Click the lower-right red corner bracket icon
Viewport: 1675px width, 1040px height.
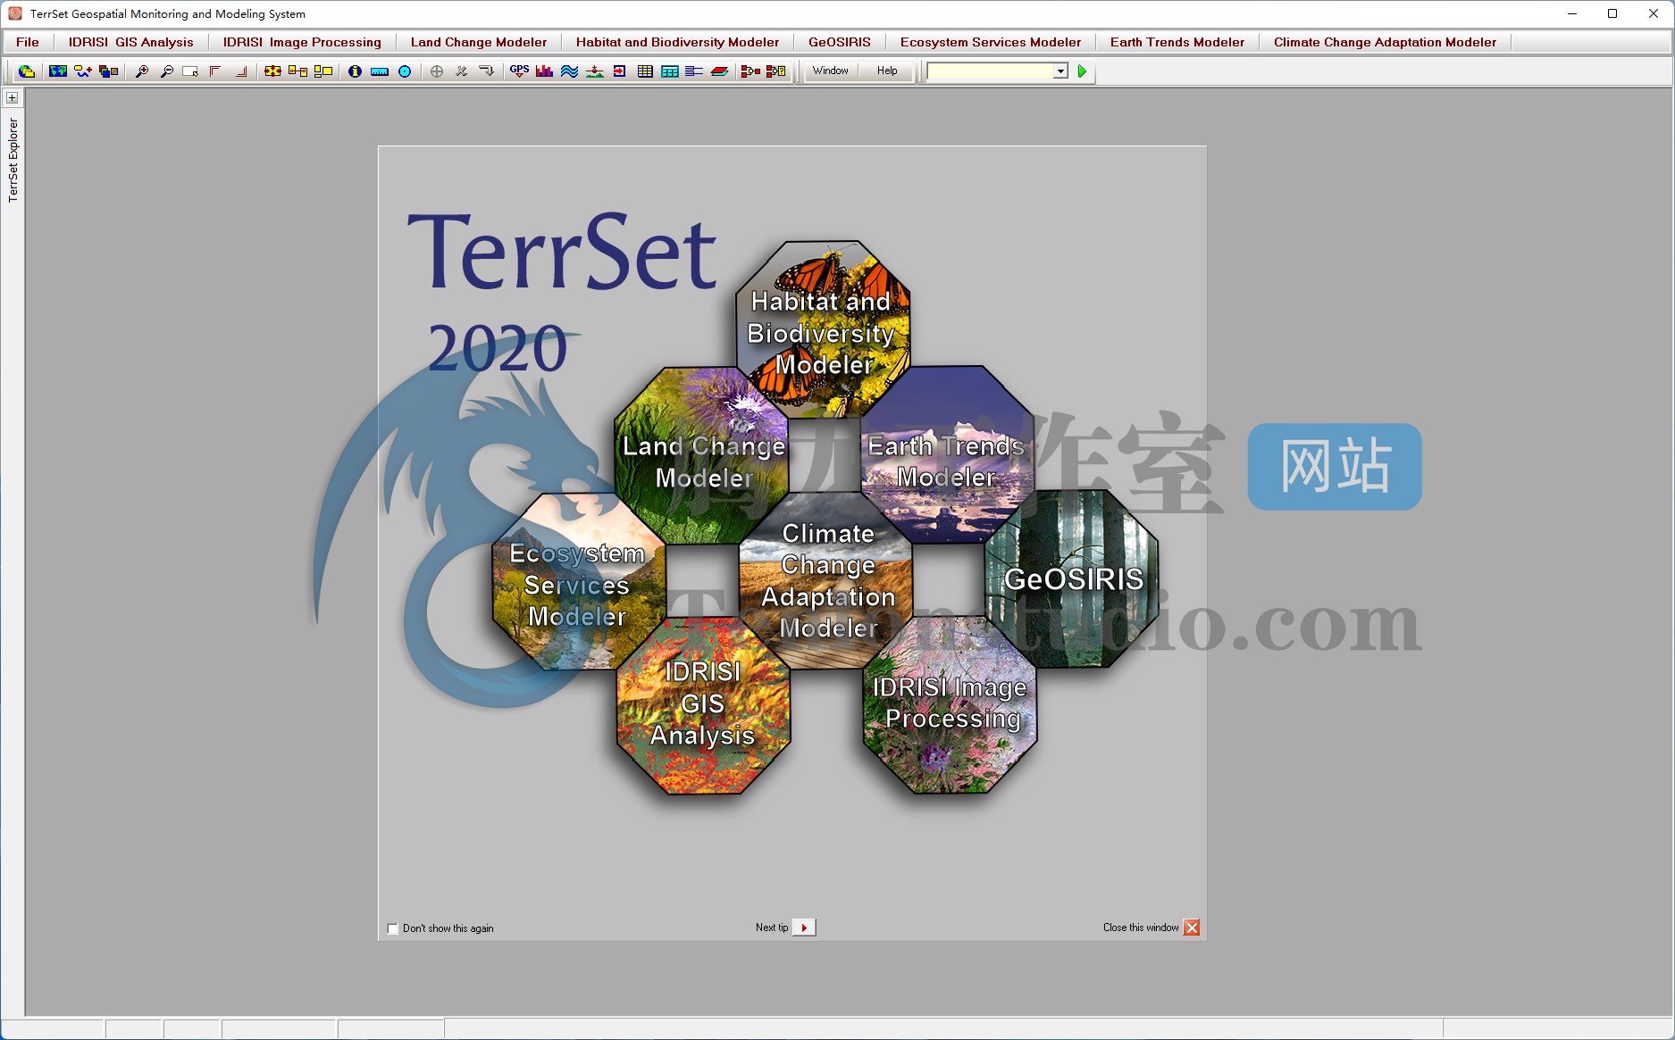coord(240,71)
